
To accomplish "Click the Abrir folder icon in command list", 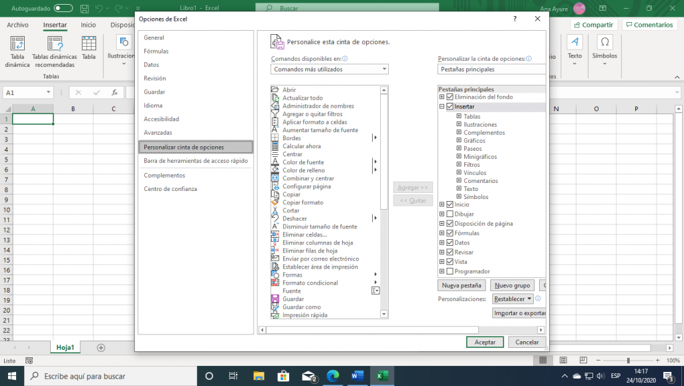I will point(275,89).
